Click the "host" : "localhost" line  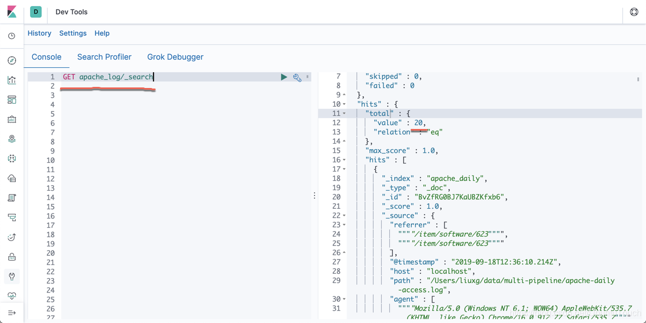pyautogui.click(x=432, y=271)
